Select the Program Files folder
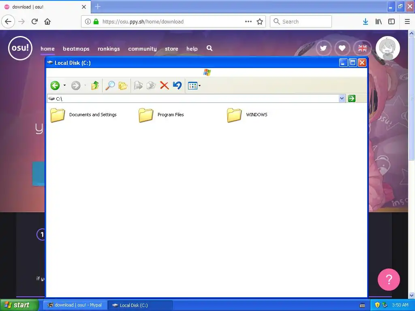 point(161,115)
